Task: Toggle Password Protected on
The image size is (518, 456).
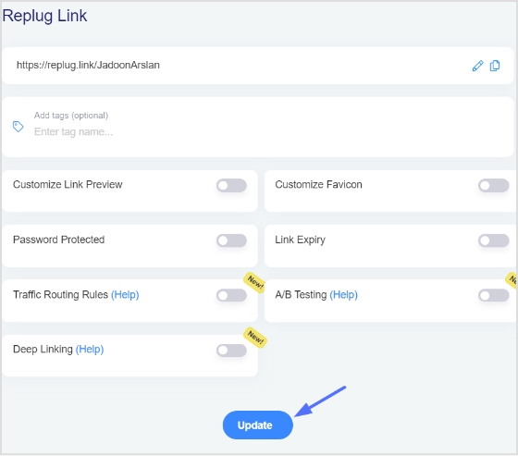Action: tap(231, 240)
